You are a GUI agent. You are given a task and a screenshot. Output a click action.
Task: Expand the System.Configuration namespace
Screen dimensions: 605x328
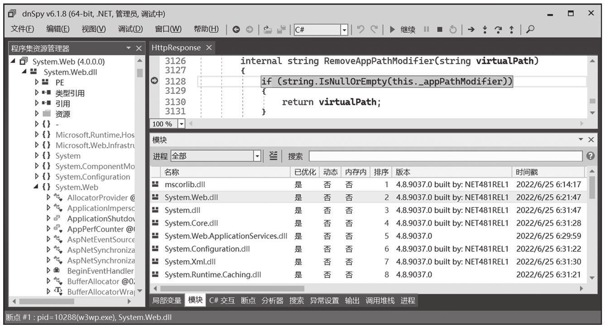[x=37, y=177]
